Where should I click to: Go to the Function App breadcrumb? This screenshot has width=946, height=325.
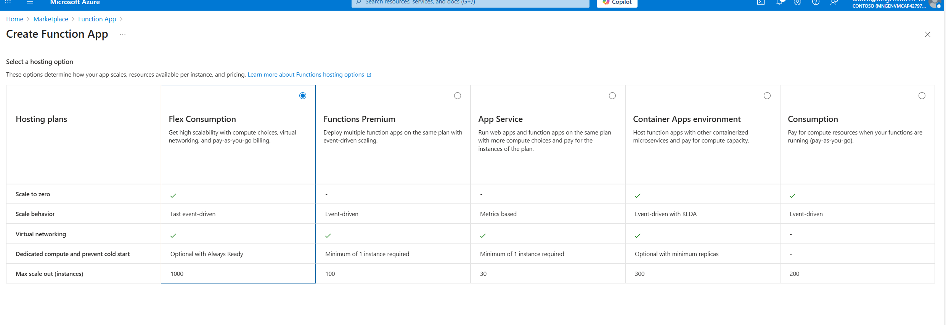pos(97,19)
